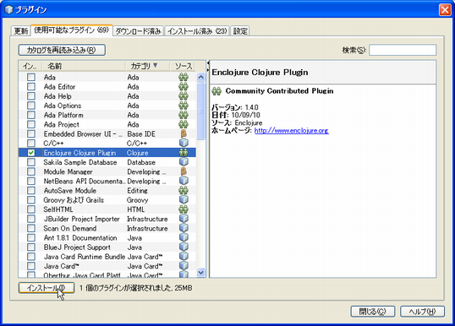
Task: Switch to the 更新 tab
Action: (21, 31)
